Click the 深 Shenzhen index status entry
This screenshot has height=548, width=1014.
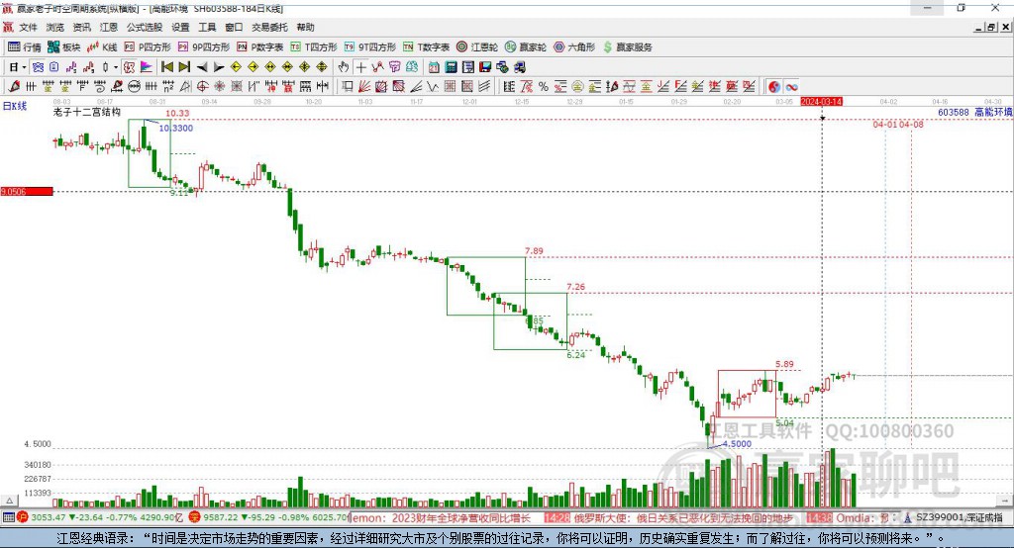(268, 517)
